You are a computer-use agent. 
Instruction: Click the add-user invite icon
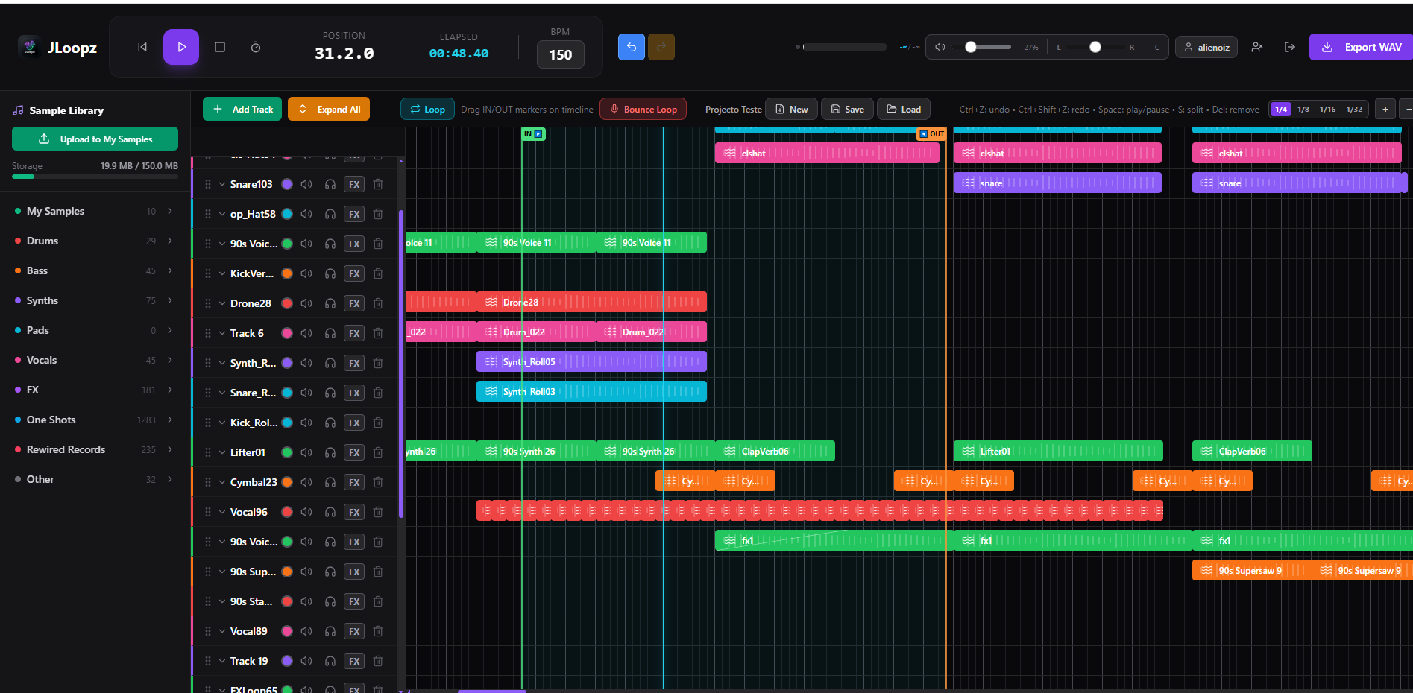point(1257,47)
